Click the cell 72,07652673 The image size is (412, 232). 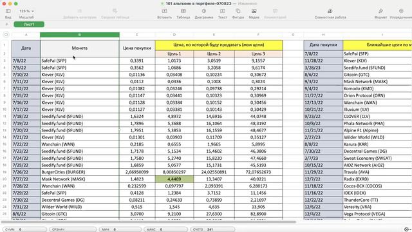(258, 172)
